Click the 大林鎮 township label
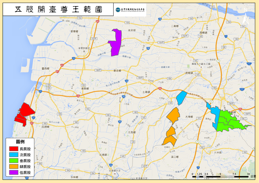259x183 pixels. [218, 153]
